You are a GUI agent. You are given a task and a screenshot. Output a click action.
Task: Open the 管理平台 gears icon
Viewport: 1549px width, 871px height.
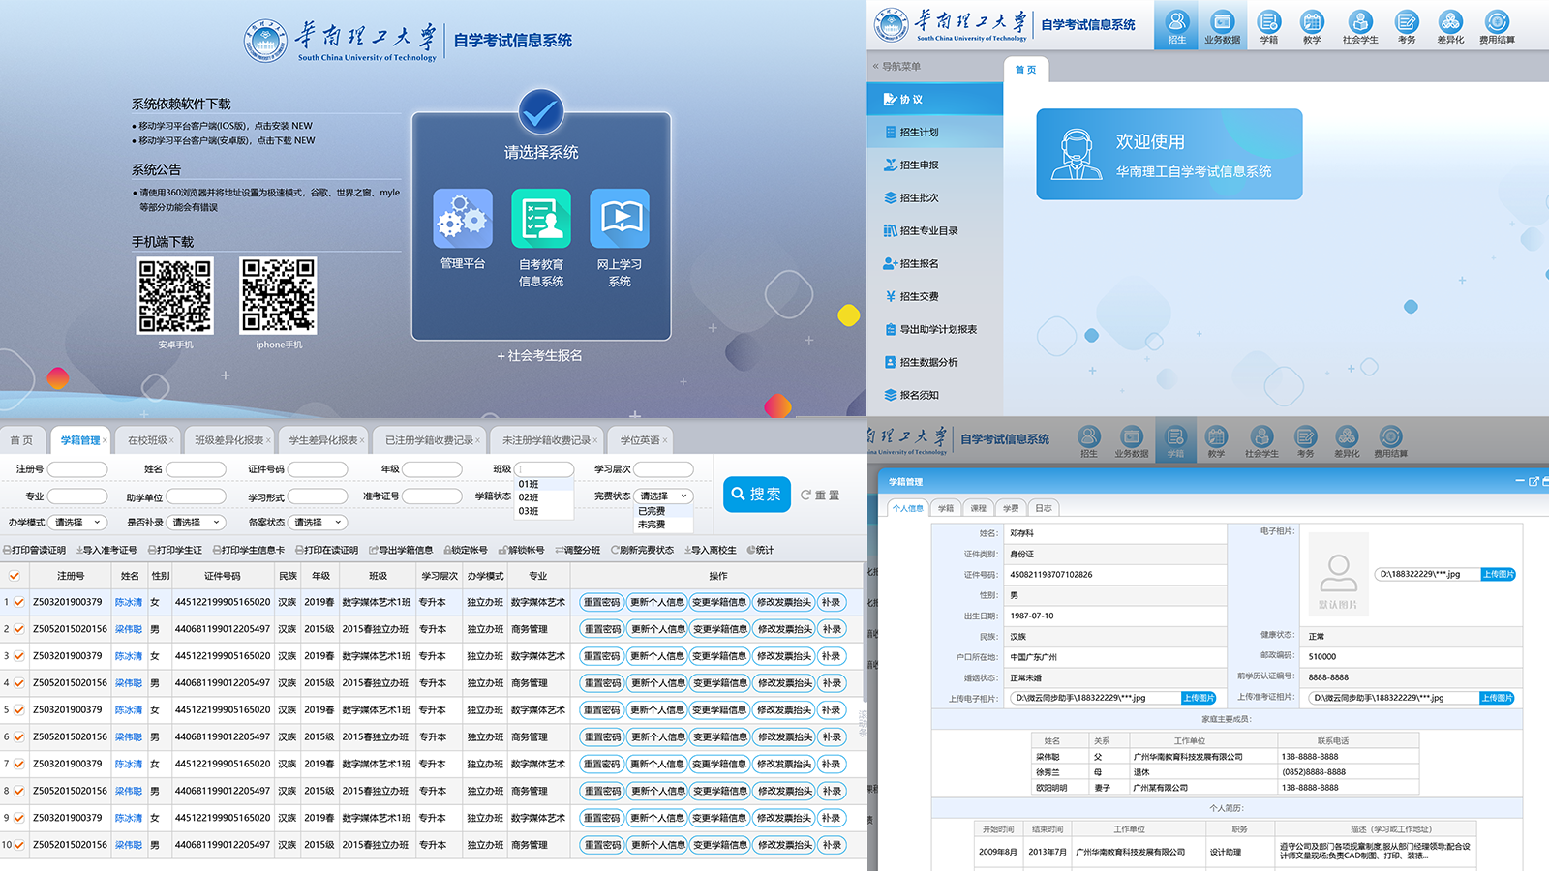tap(463, 219)
